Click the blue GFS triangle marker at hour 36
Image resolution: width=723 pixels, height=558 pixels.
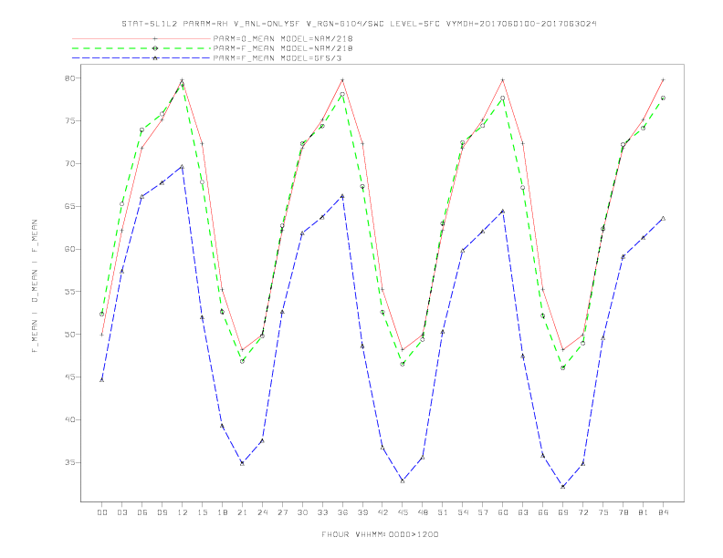[342, 196]
